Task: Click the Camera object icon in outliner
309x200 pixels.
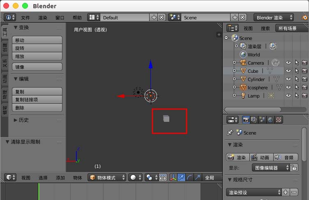Action: click(x=243, y=63)
